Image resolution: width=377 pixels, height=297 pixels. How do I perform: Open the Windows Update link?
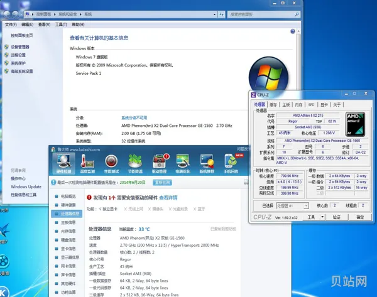pyautogui.click(x=26, y=186)
